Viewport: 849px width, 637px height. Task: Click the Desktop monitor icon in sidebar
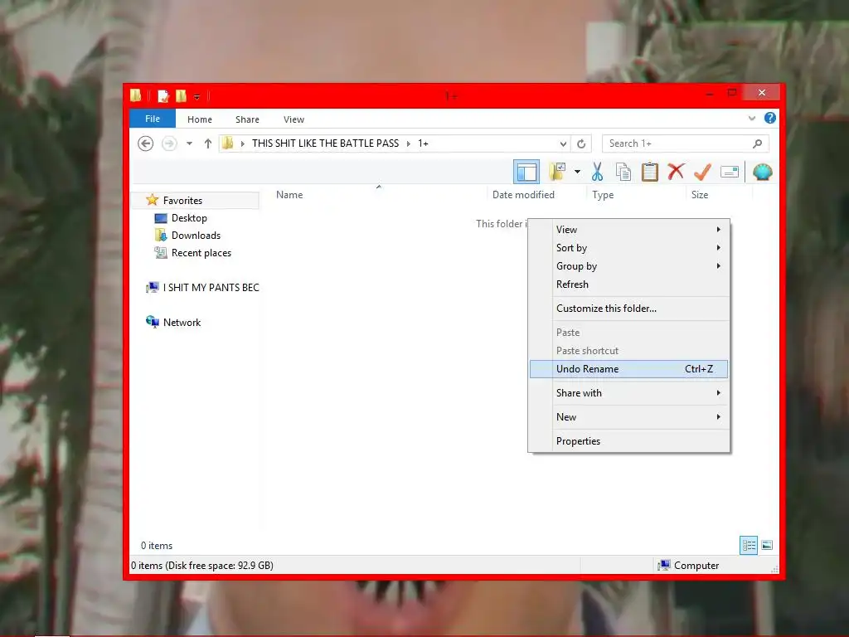(x=161, y=218)
